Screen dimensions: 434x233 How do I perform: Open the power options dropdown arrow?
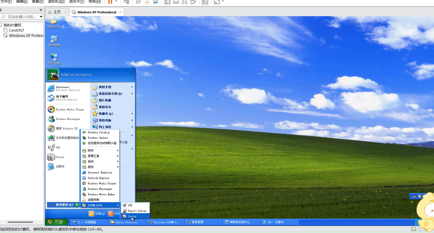(116, 2)
